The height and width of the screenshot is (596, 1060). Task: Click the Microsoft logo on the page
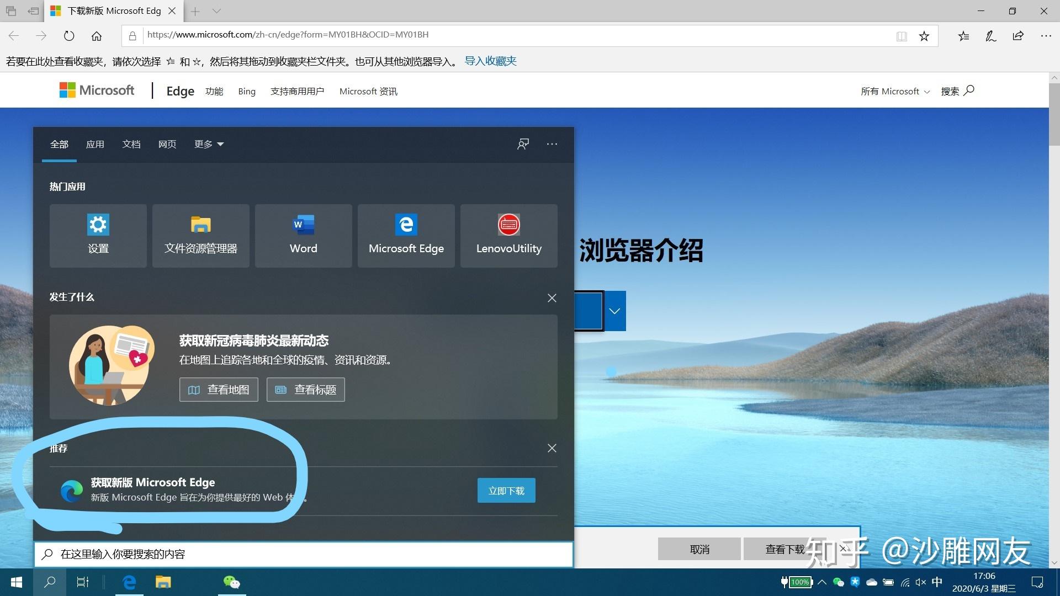pos(97,91)
